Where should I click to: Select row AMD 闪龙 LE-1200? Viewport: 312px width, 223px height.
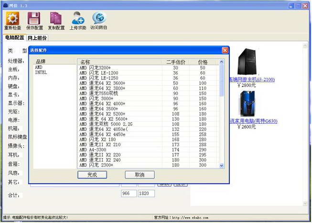click(148, 73)
